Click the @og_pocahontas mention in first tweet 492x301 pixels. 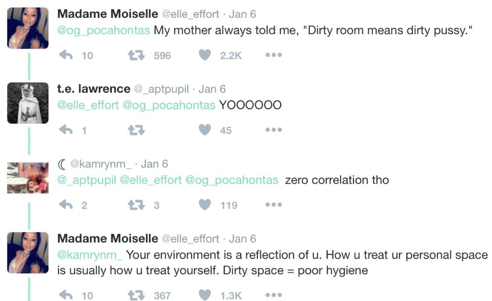pyautogui.click(x=103, y=31)
